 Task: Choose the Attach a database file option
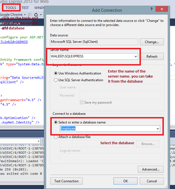pos(56,137)
